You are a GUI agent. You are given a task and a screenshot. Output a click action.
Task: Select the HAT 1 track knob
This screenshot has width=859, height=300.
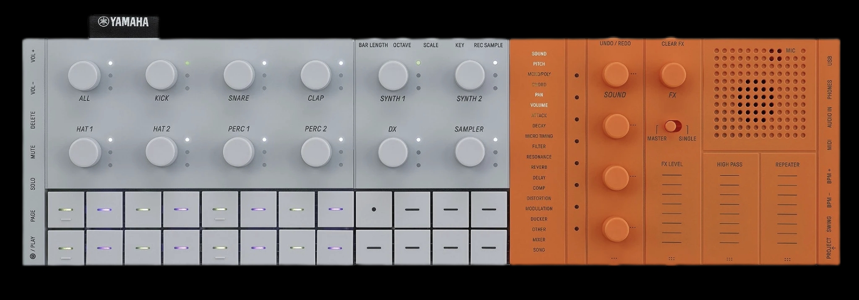click(x=85, y=152)
